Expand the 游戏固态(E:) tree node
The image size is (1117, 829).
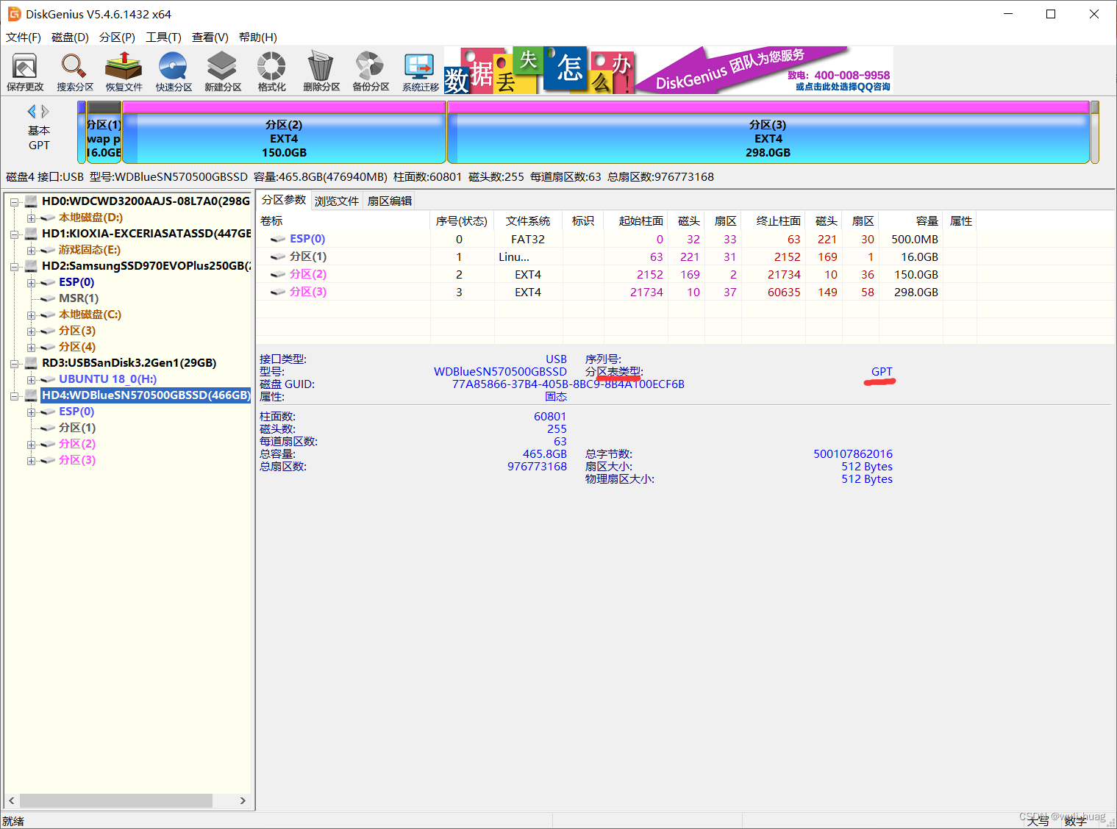click(31, 250)
